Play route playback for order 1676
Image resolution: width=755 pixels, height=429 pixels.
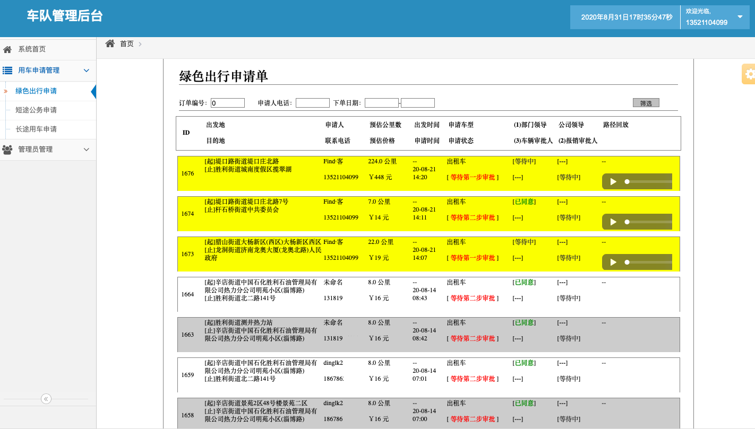(x=613, y=181)
